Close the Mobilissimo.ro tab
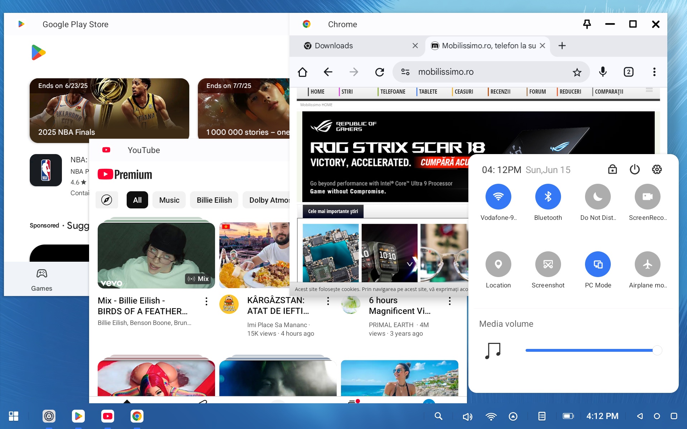The image size is (687, 429). (x=542, y=46)
